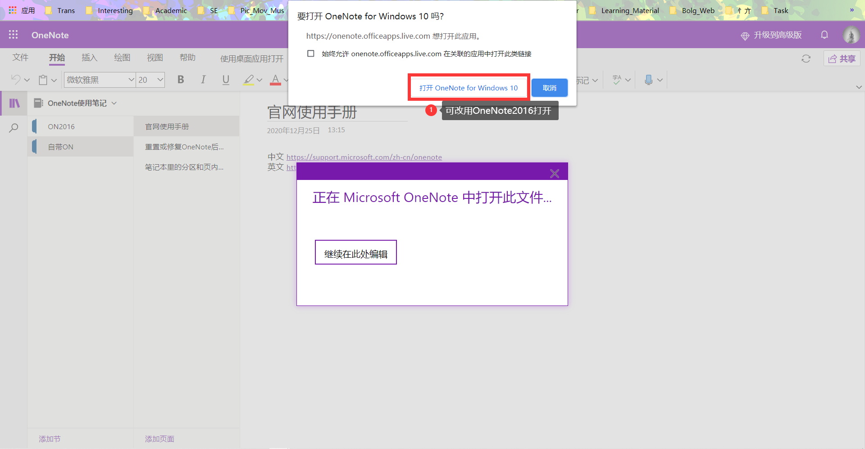Expand the spelling check options arrow
The height and width of the screenshot is (449, 865).
[x=628, y=80]
